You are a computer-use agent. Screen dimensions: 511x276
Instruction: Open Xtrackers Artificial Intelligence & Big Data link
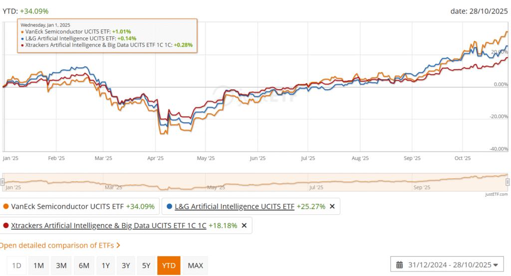tap(108, 225)
